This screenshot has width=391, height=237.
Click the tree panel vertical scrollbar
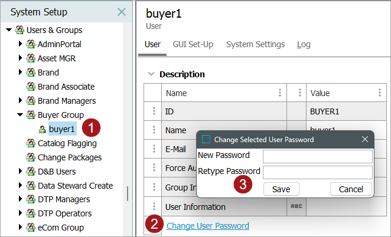point(128,194)
